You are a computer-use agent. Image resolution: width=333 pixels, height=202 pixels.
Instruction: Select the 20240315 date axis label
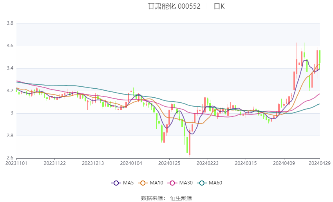[246, 163]
